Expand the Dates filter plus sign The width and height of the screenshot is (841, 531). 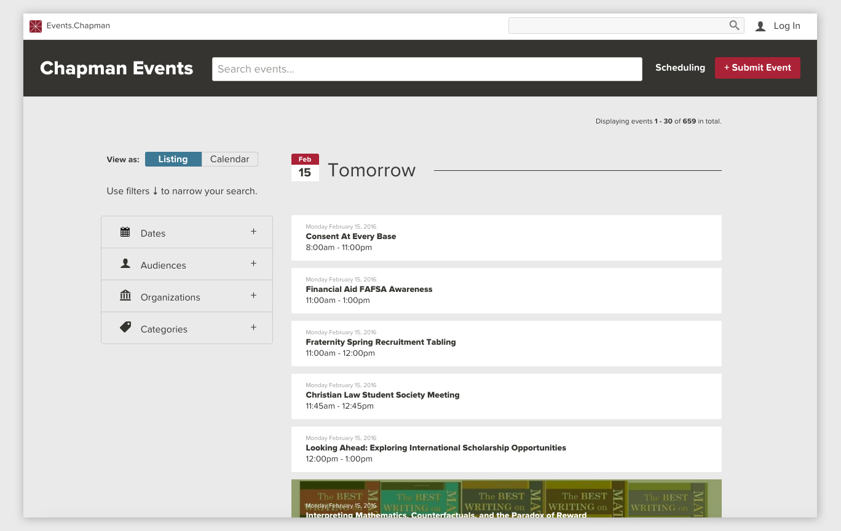pos(253,232)
